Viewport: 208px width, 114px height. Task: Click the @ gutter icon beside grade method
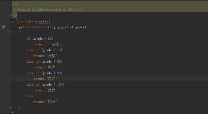3,26
